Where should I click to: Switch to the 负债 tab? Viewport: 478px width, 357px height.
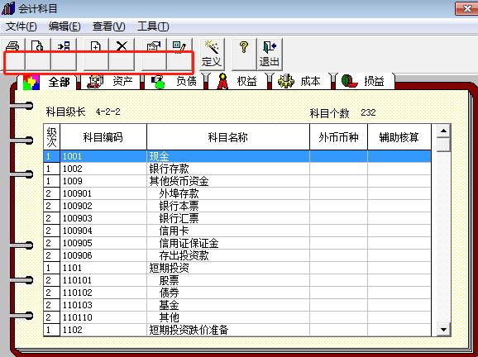(x=174, y=81)
